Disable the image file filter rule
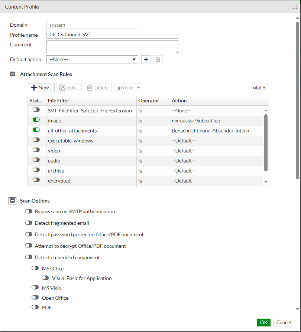 36,120
